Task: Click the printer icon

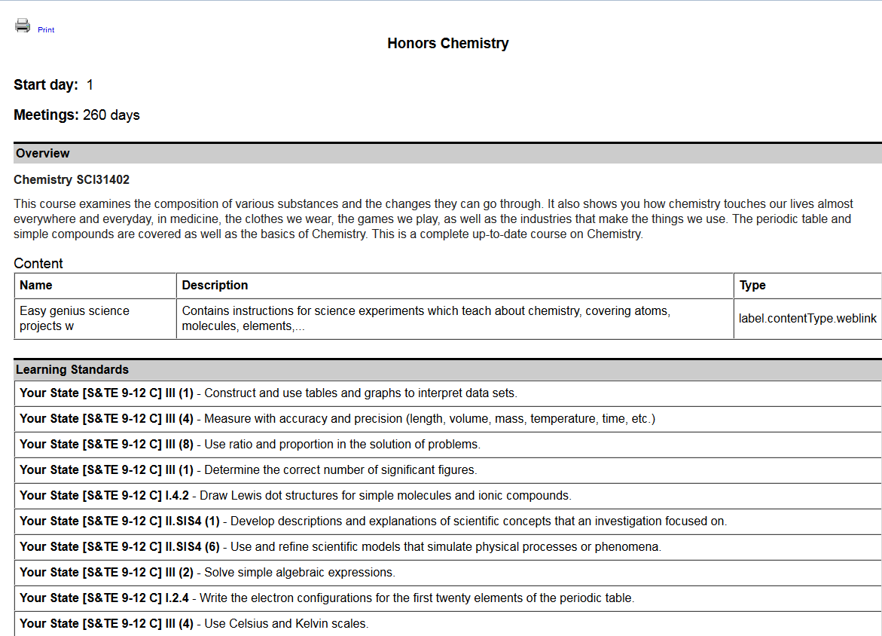Action: pos(23,26)
